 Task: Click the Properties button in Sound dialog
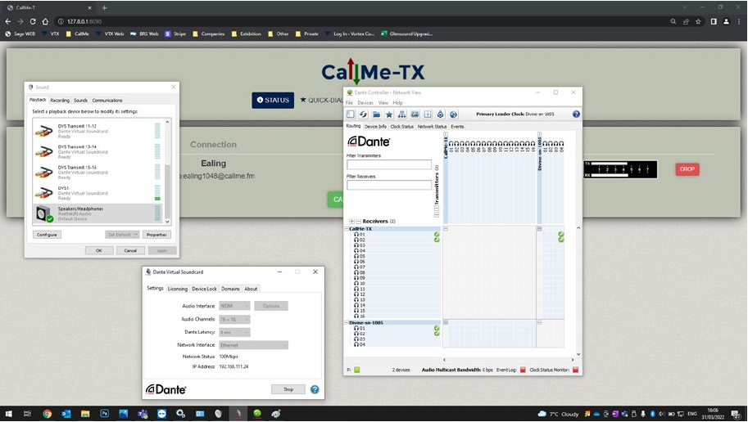(x=156, y=235)
